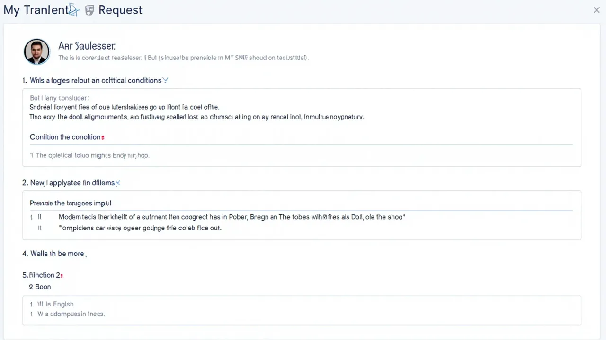Click the subtitle text under the user name
Image resolution: width=606 pixels, height=340 pixels.
[183, 58]
